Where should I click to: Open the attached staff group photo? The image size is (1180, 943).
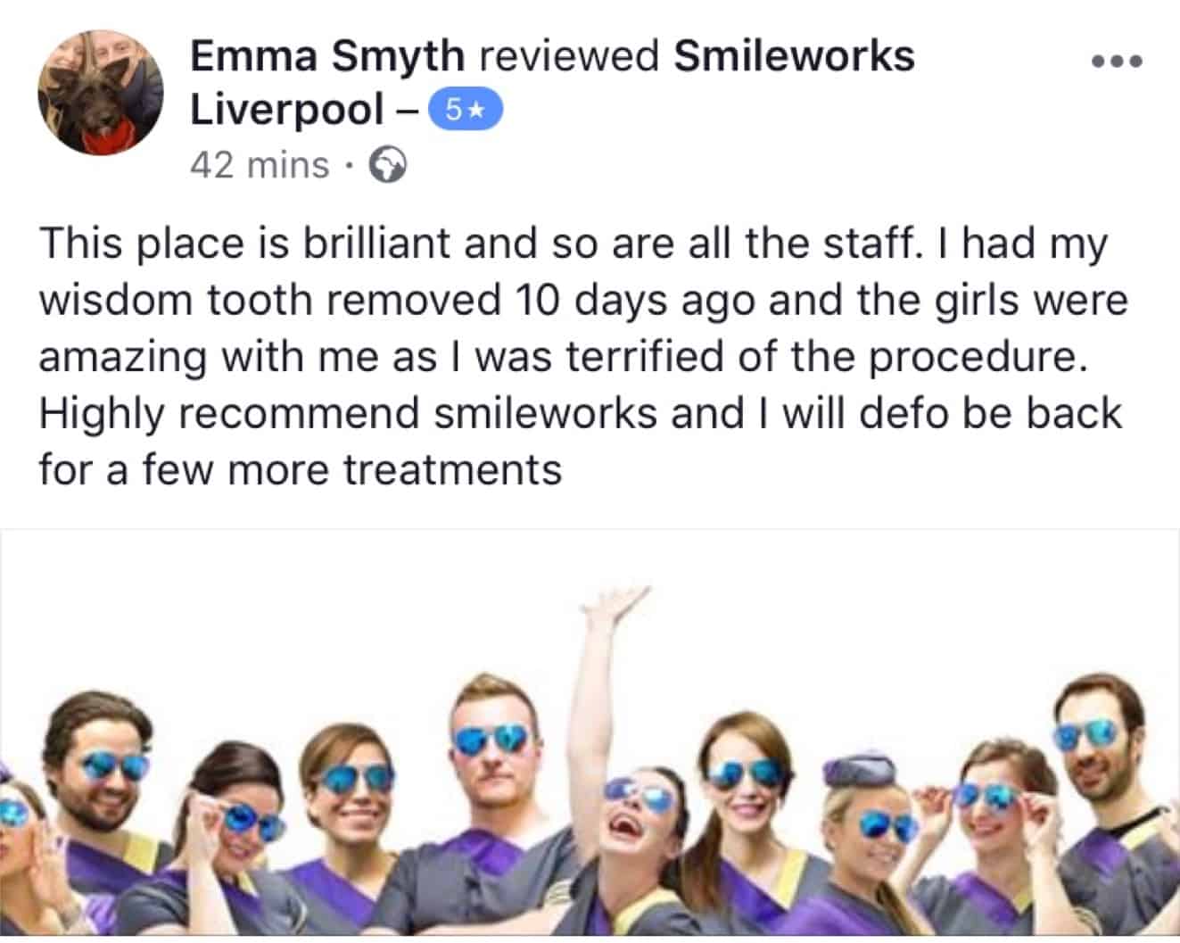590,733
